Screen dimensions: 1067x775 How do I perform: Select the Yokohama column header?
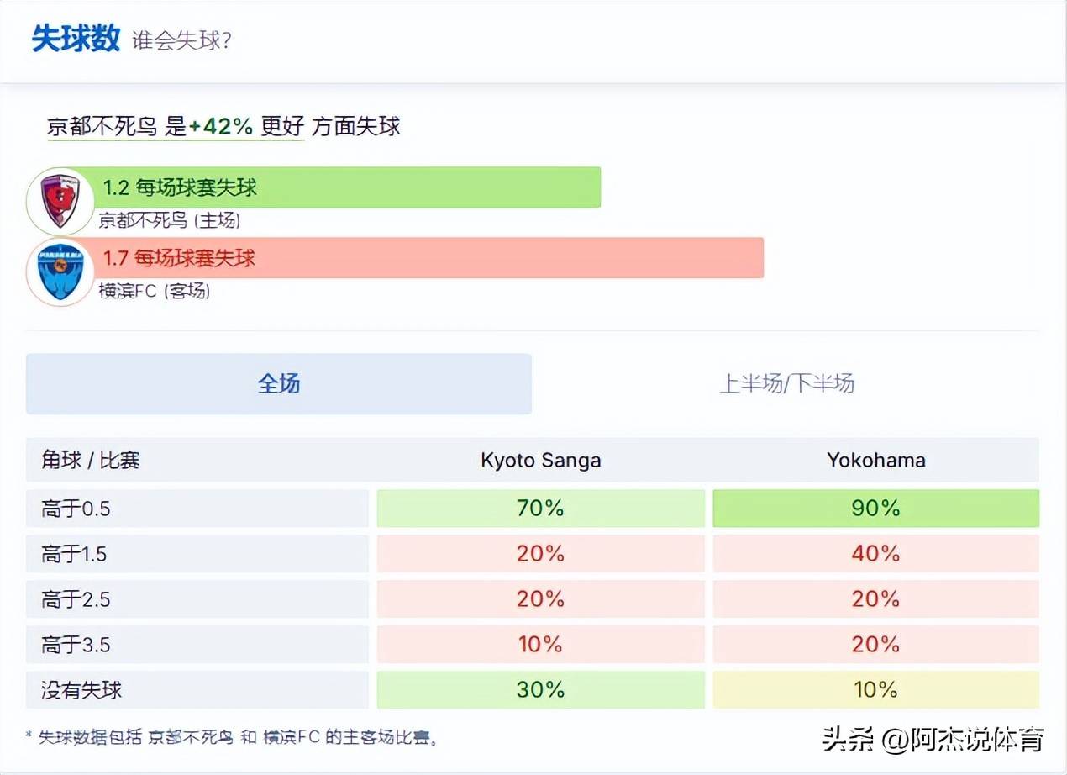coord(874,461)
